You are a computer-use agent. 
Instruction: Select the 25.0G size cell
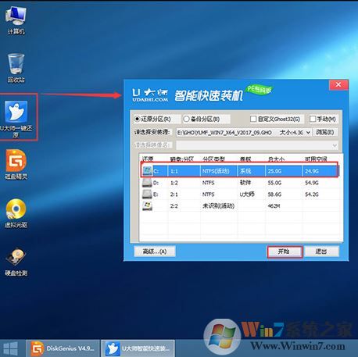274,171
